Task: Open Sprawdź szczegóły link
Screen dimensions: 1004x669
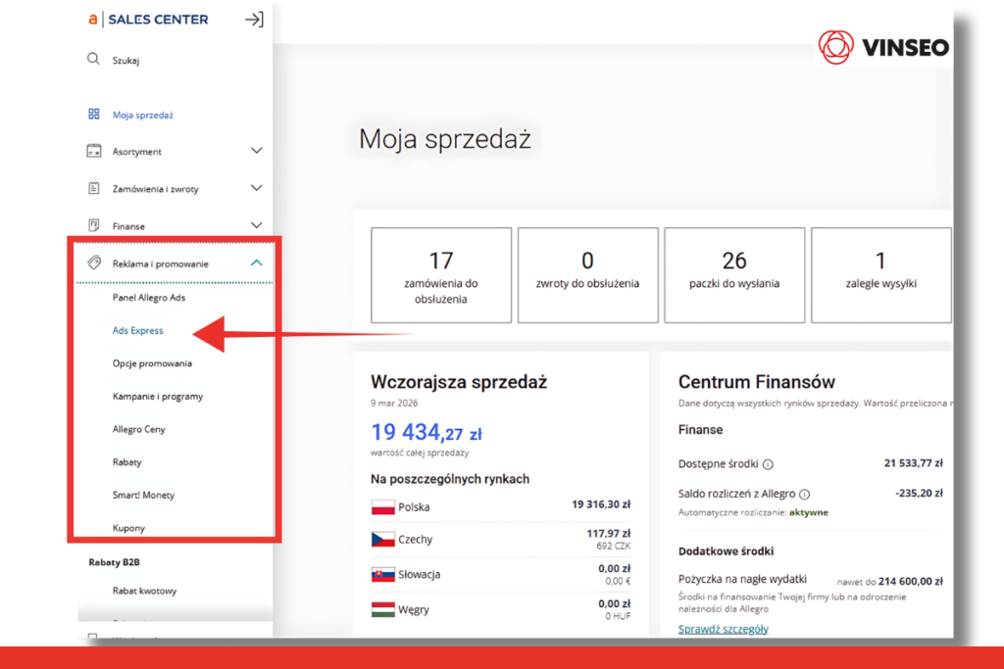Action: [x=723, y=628]
